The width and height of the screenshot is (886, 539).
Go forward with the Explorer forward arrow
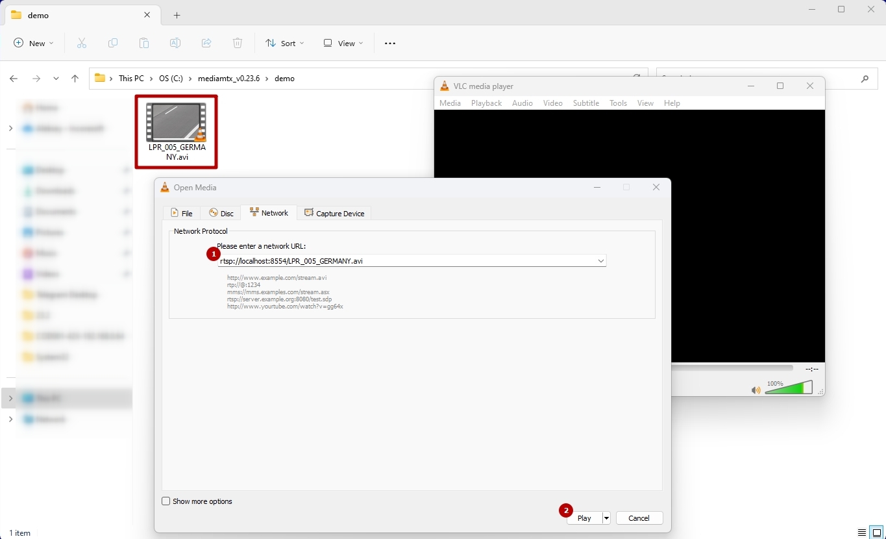coord(36,79)
